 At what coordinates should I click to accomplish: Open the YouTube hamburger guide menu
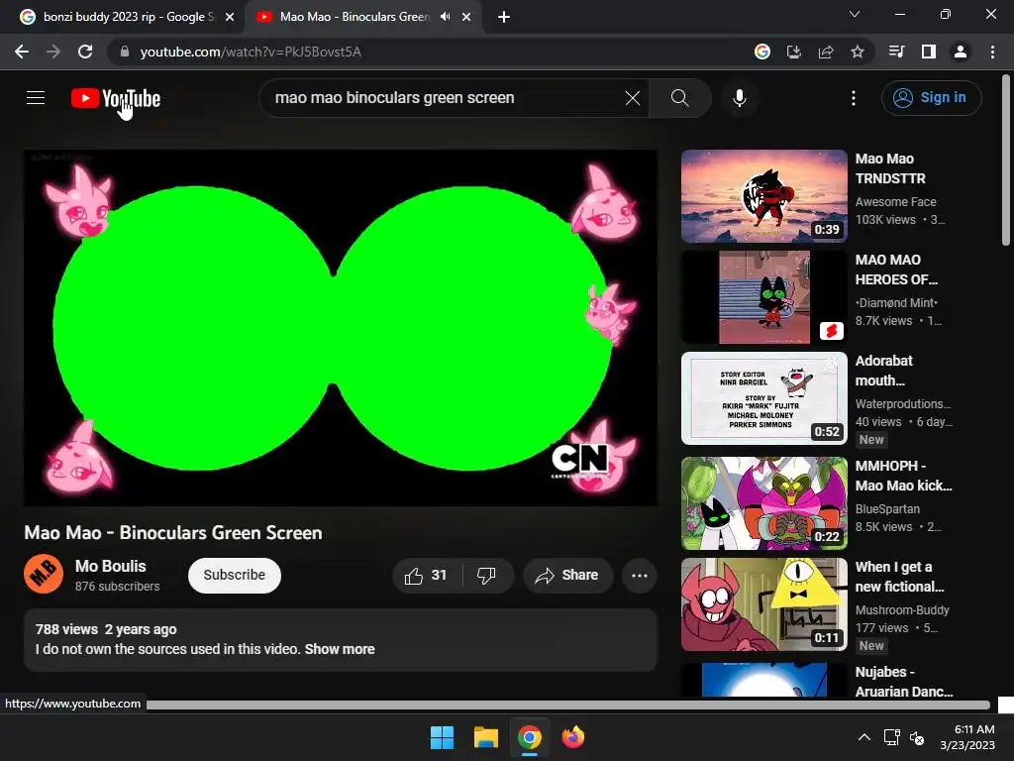(x=36, y=98)
